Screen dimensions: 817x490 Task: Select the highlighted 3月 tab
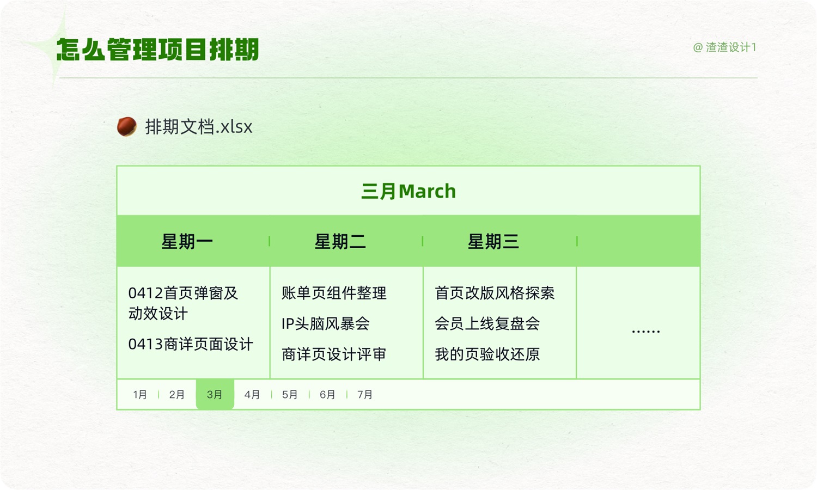214,394
